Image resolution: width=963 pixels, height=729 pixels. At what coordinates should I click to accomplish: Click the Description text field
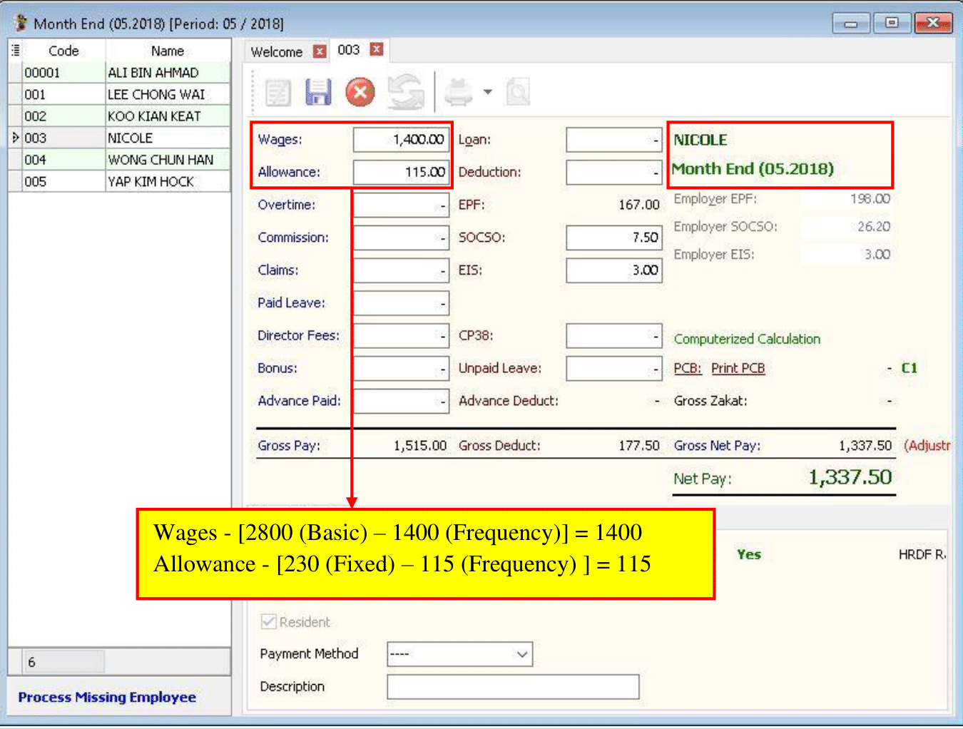513,687
